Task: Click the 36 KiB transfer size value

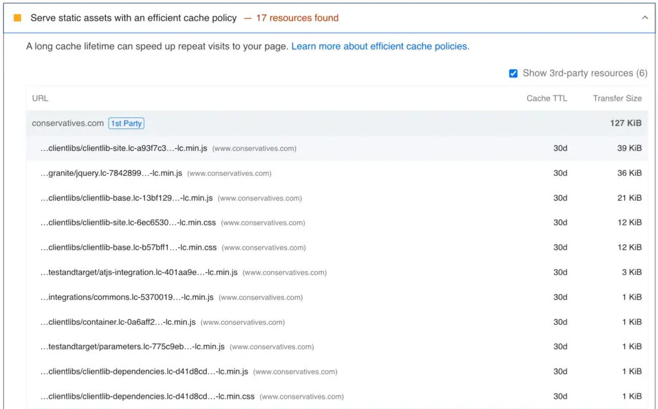Action: tap(629, 173)
